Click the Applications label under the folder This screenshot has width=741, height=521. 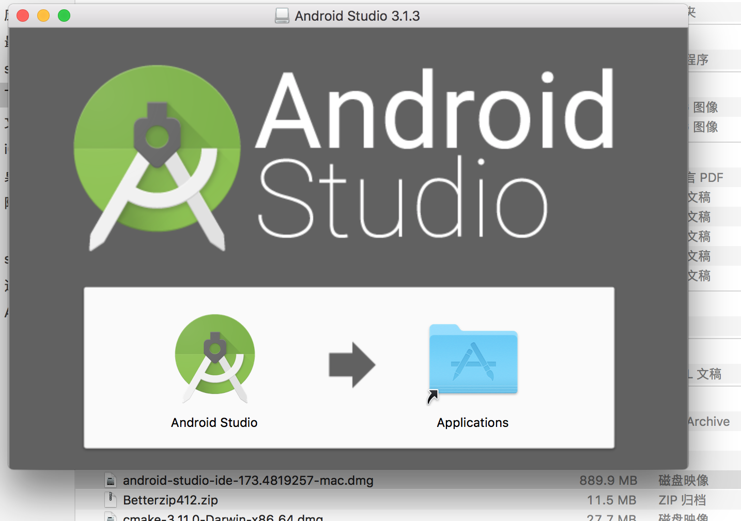(x=473, y=423)
